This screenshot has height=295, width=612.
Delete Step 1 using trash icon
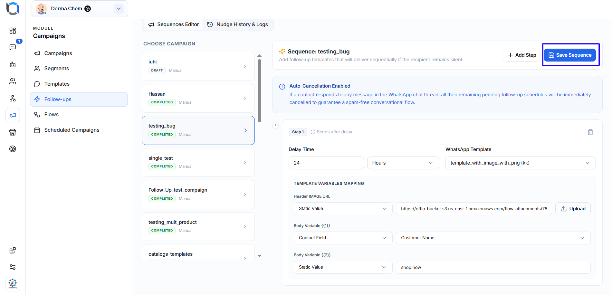[x=590, y=132]
